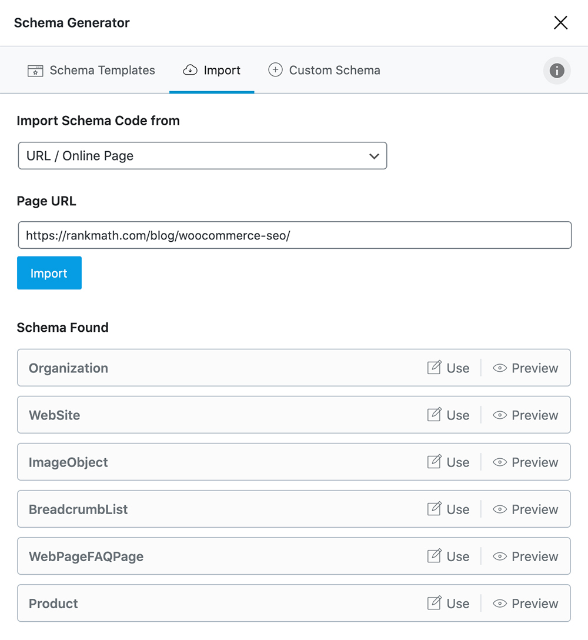Open the info icon in the top right
Image resolution: width=588 pixels, height=640 pixels.
[x=556, y=71]
